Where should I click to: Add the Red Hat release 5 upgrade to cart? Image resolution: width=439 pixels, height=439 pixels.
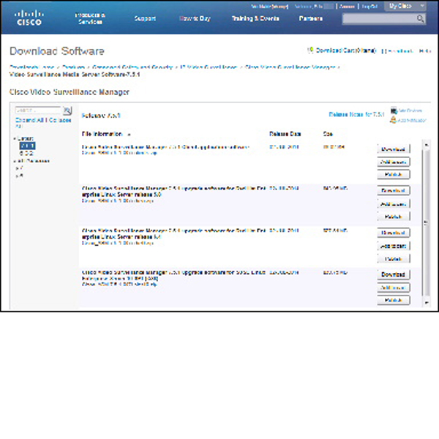tap(394, 204)
